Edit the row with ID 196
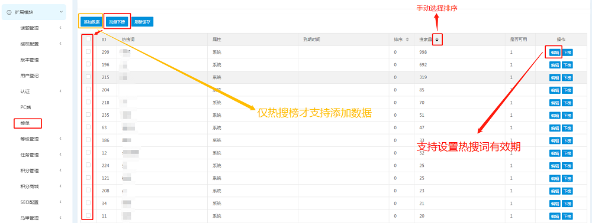 tap(555, 65)
